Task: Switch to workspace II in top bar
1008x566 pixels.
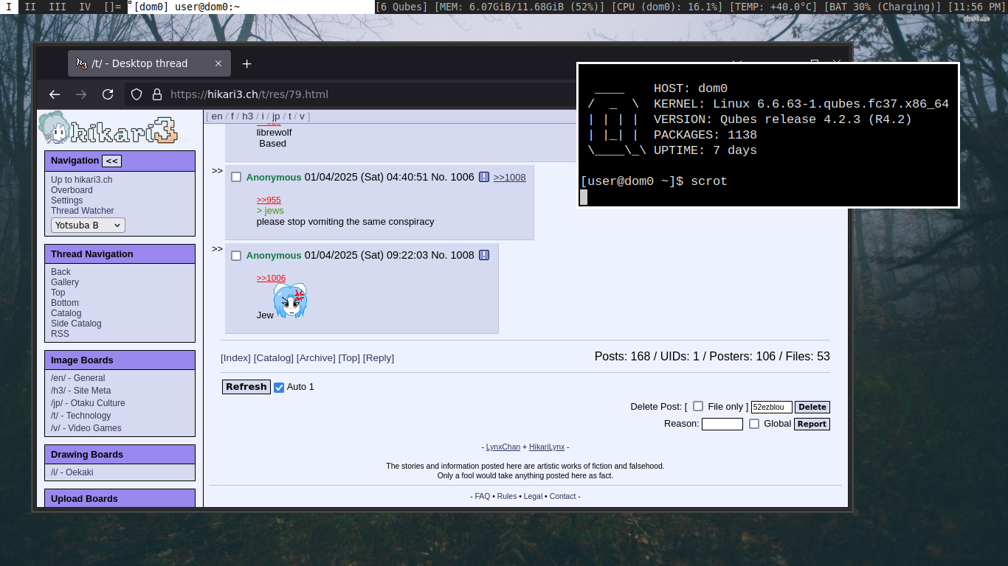Action: click(x=30, y=7)
